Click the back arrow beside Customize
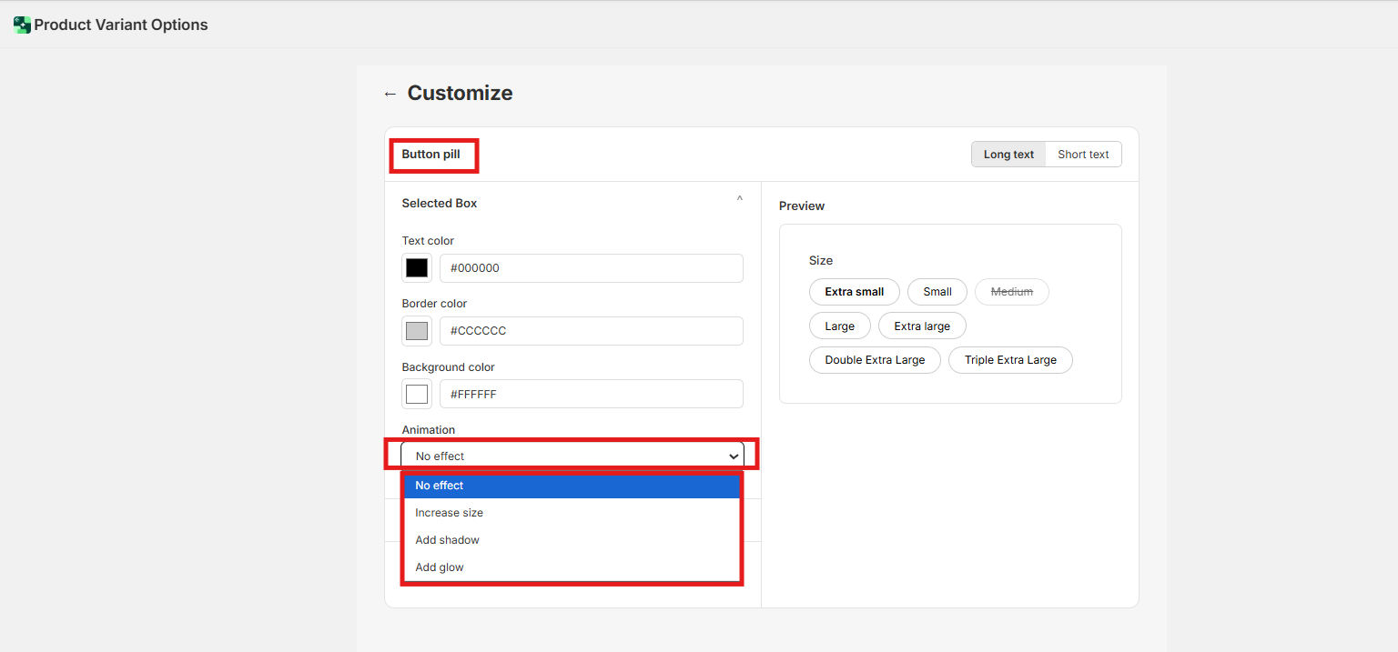Image resolution: width=1398 pixels, height=652 pixels. (x=390, y=94)
